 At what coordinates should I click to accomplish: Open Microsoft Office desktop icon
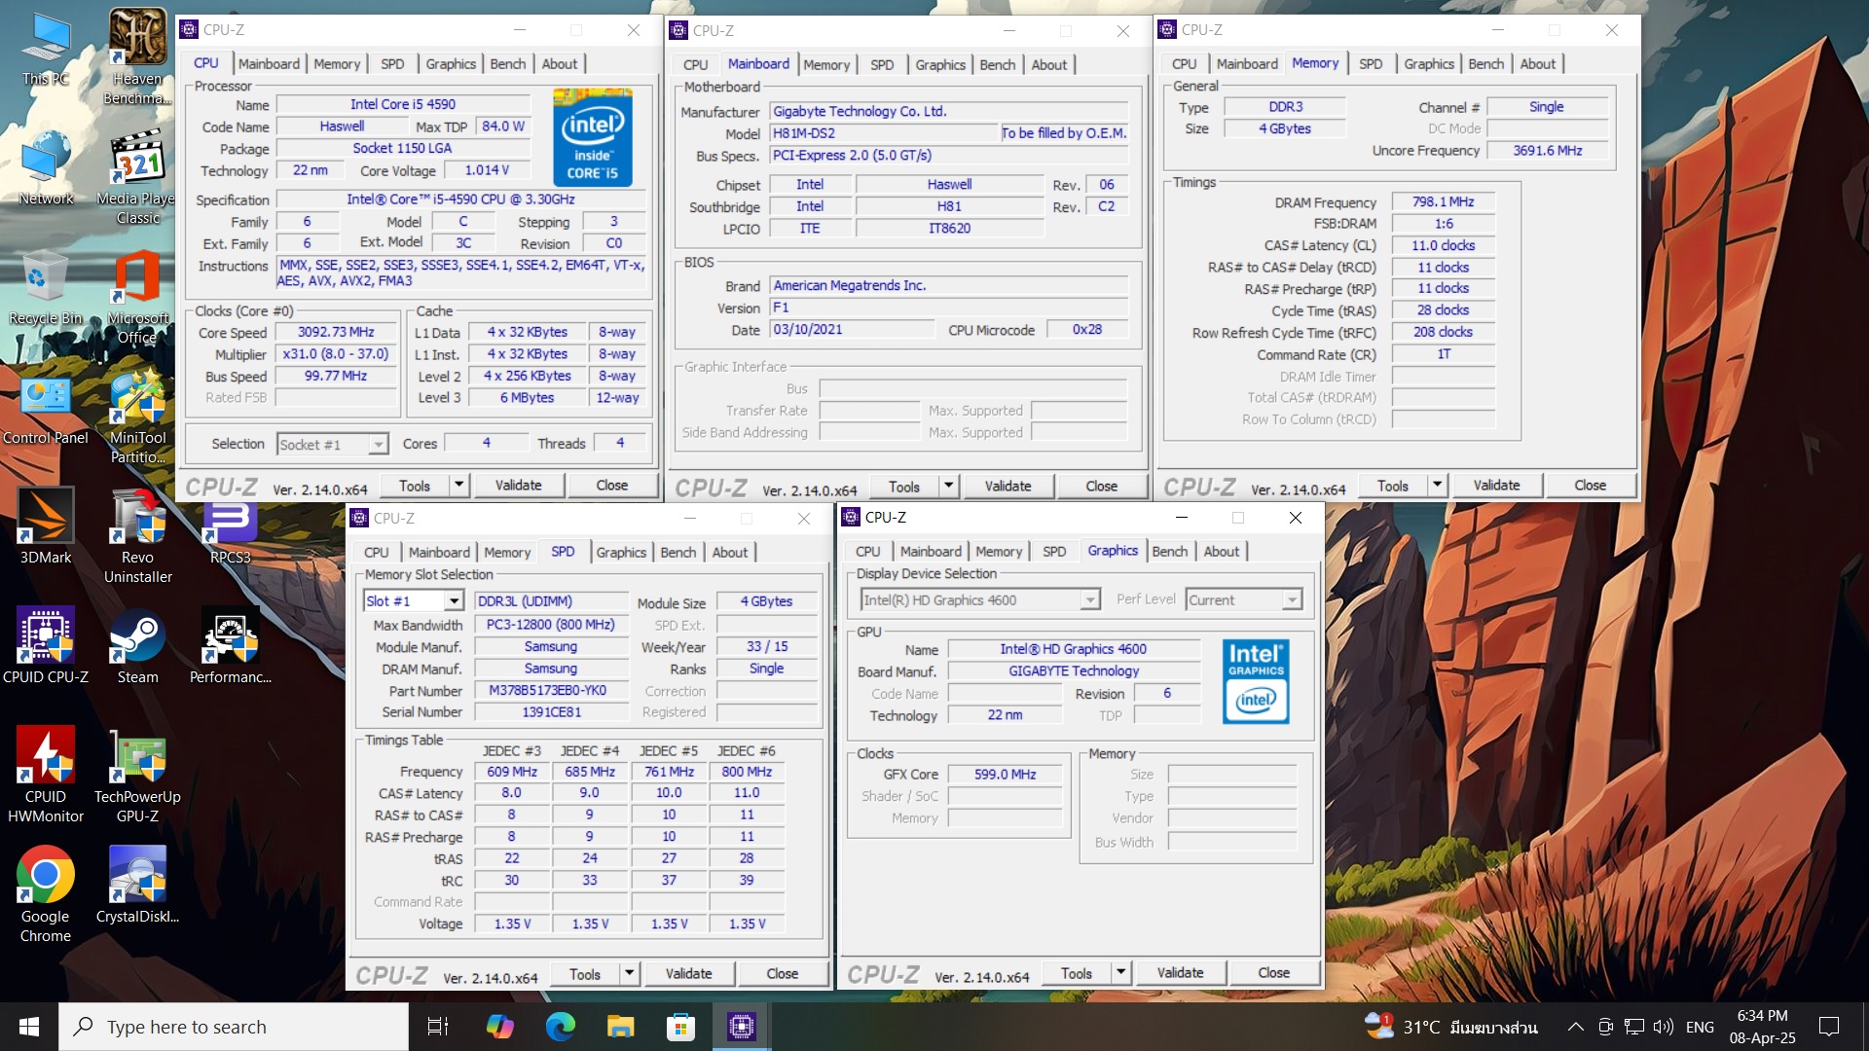click(137, 298)
